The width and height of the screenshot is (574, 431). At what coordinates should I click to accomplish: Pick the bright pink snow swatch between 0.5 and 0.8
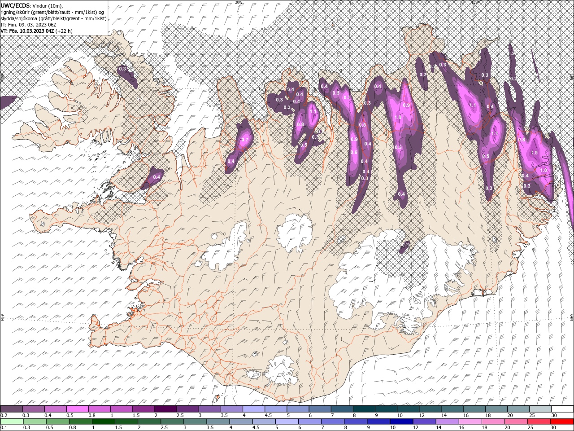(77, 409)
